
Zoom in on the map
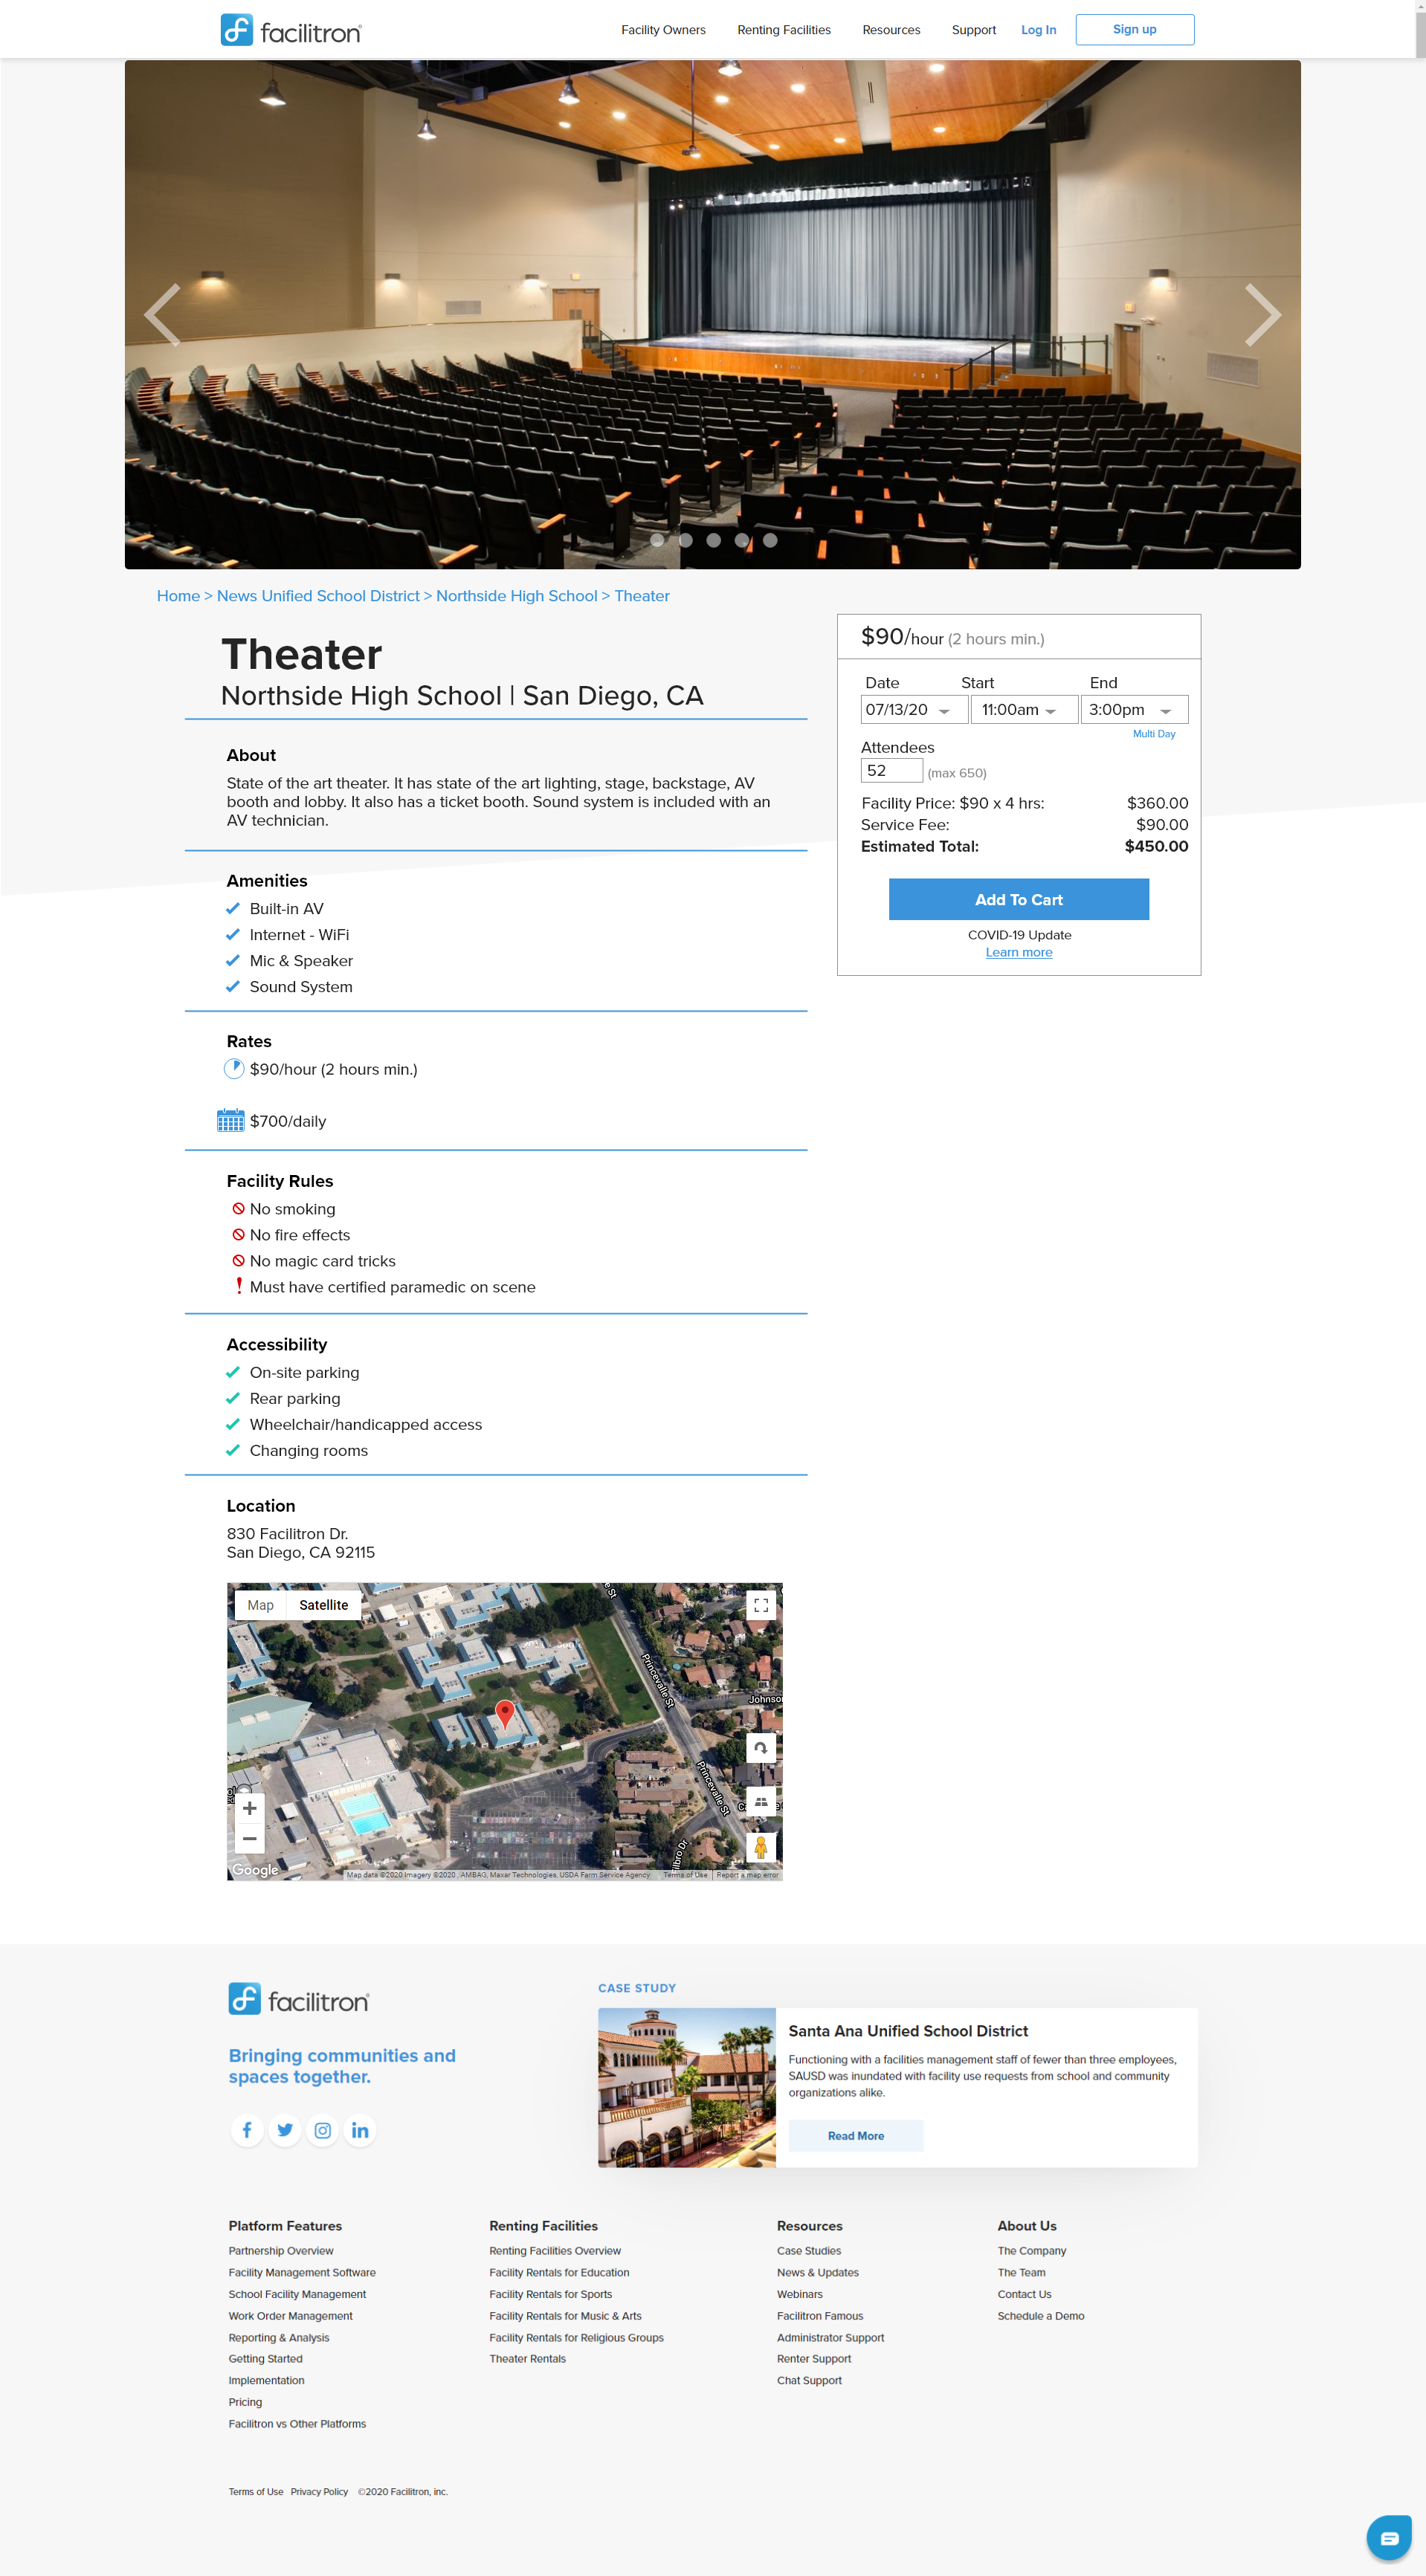click(x=249, y=1808)
